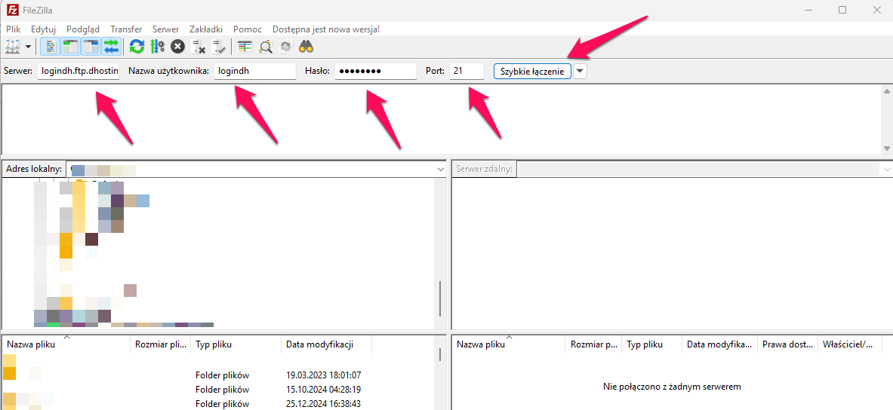Image resolution: width=893 pixels, height=410 pixels.
Task: Open the Podgląd menu
Action: [82, 29]
